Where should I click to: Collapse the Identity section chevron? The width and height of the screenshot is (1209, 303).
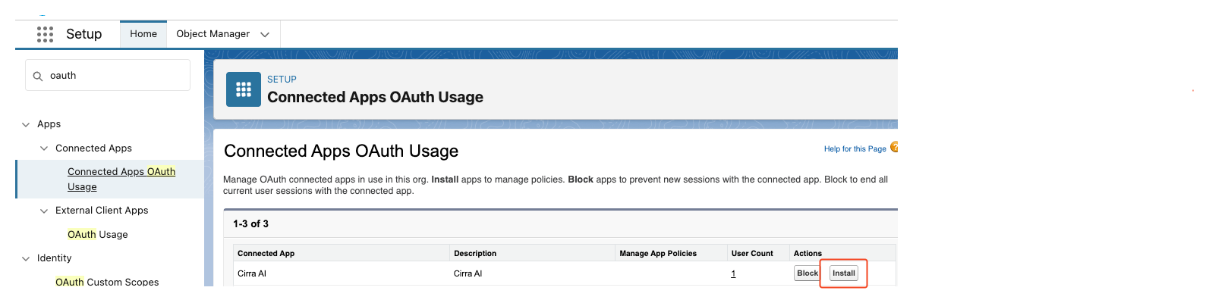point(26,258)
